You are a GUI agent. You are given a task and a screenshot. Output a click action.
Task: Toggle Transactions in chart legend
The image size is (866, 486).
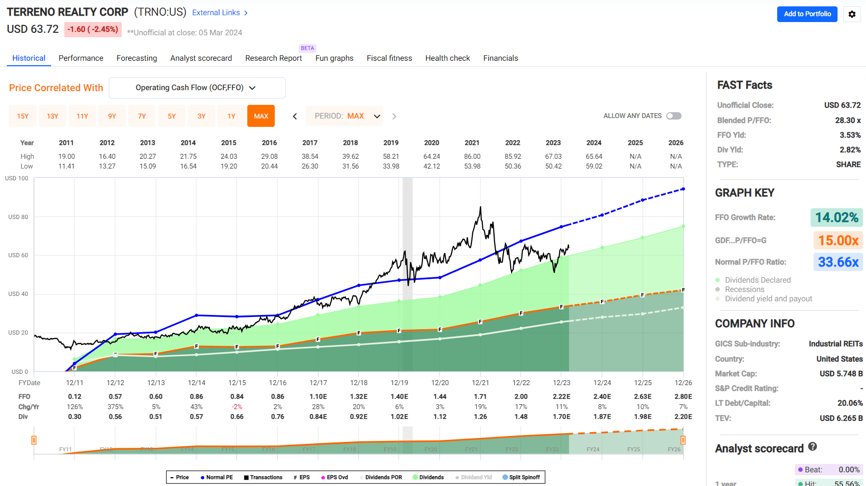[x=263, y=477]
